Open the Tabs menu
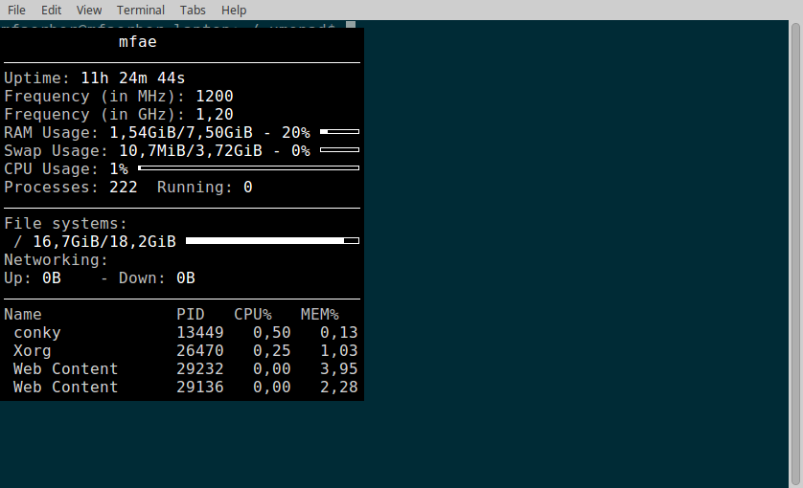803x488 pixels. click(x=193, y=11)
